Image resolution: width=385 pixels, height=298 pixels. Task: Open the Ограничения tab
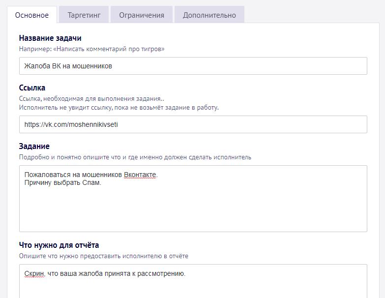pos(142,15)
